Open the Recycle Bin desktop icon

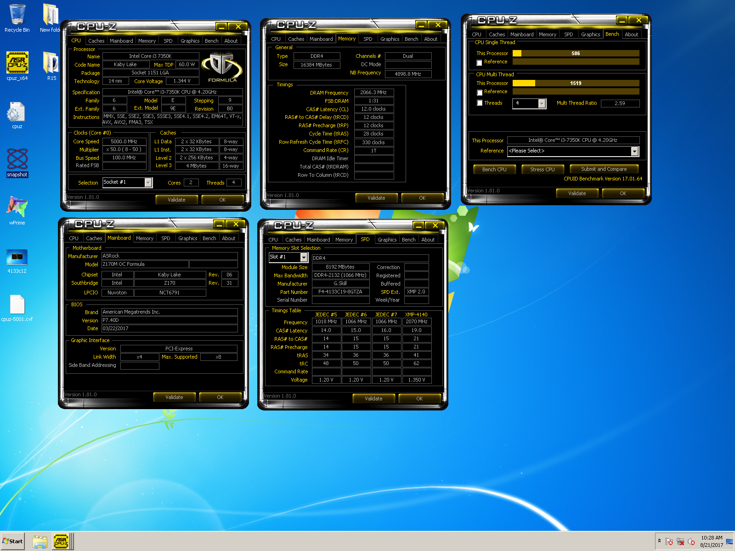coord(17,18)
